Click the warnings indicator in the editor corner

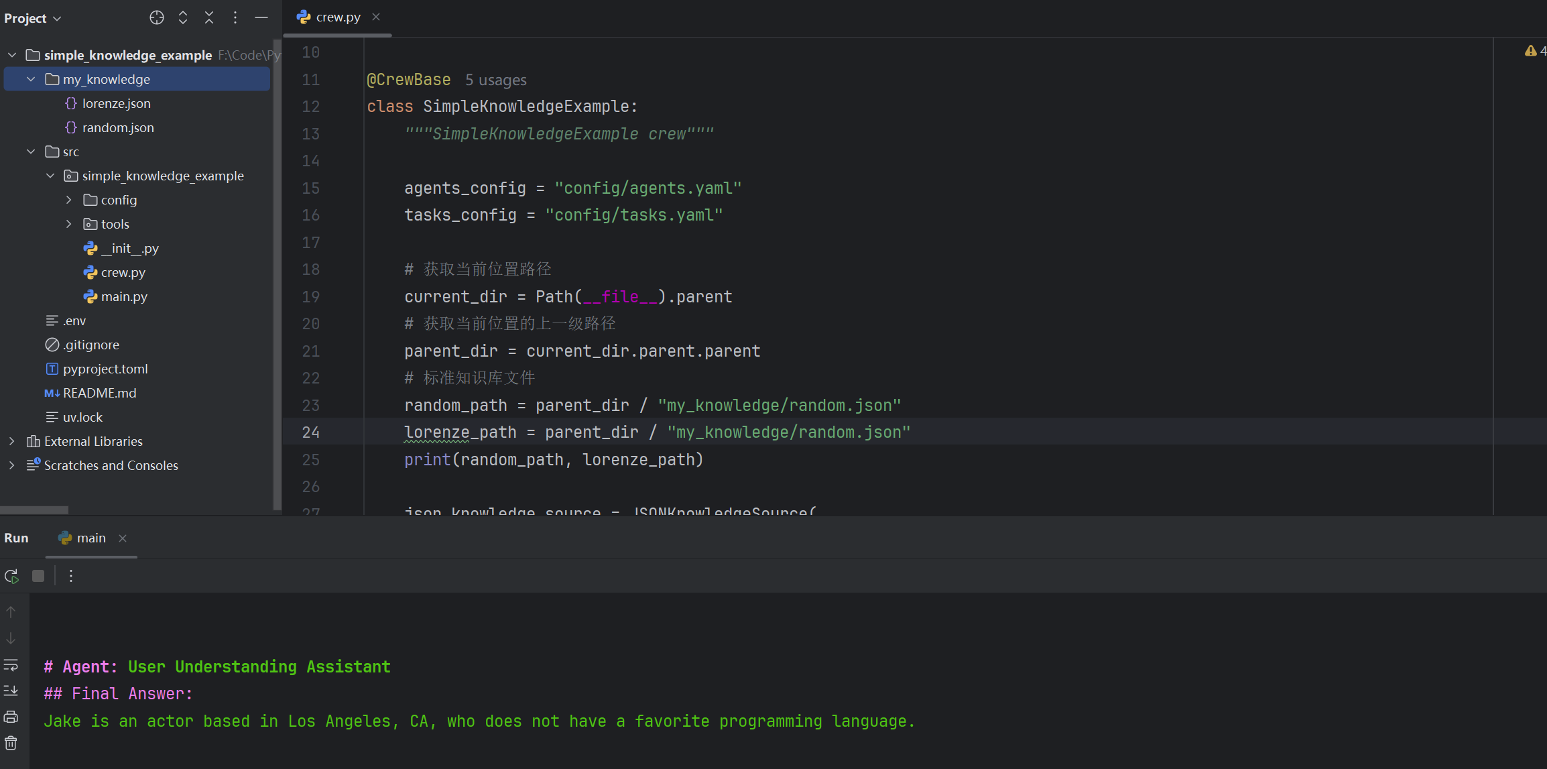(x=1534, y=51)
